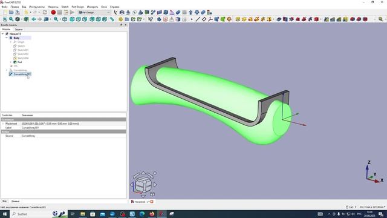Set Front view cube icon
This screenshot has width=387, height=218.
(x=72, y=19)
